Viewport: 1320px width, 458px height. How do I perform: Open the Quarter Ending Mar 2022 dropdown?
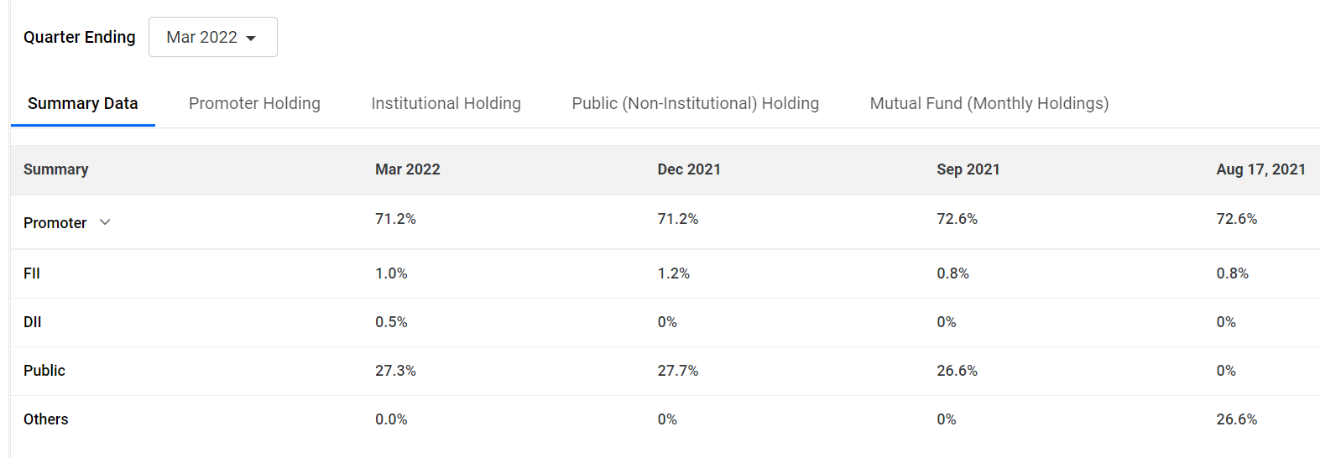(212, 37)
